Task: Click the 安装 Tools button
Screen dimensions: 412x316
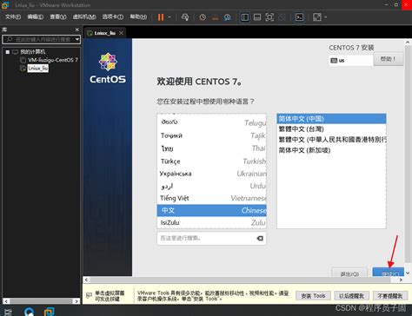Action: point(313,296)
